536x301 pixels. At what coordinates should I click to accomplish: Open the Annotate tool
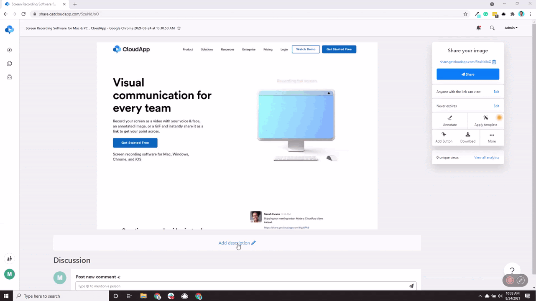450,121
